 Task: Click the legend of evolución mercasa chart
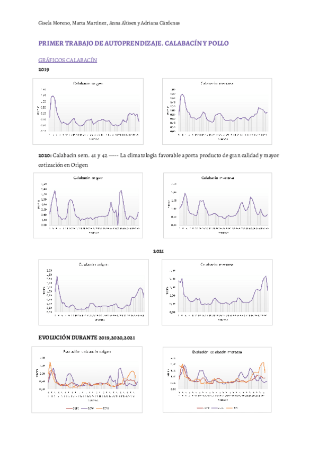click(x=219, y=408)
